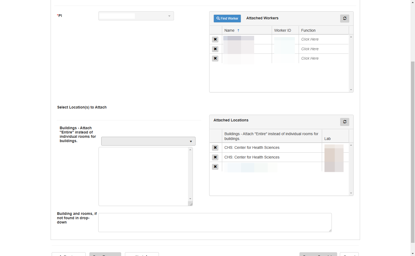Remove the first CHS location row
The width and height of the screenshot is (415, 256).
215,148
